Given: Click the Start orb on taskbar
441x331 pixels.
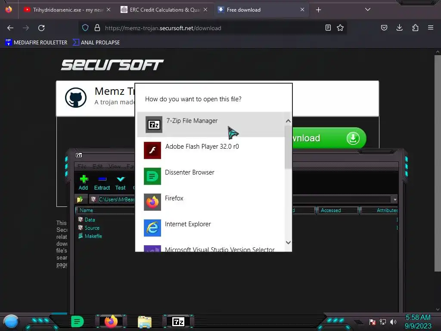Looking at the screenshot, I should tap(11, 322).
